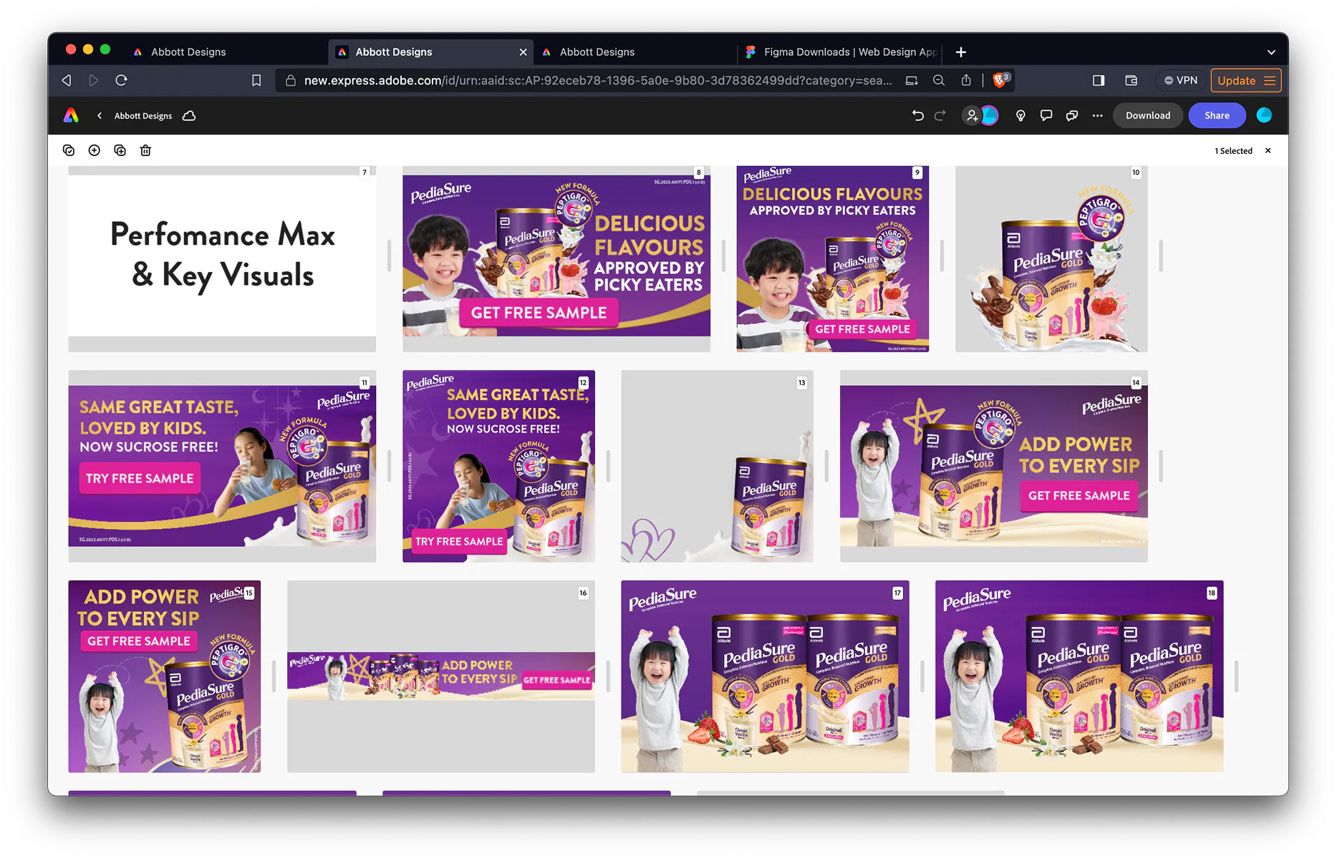Select page 17 two-can key visual
Viewport: 1337px width, 859px height.
pyautogui.click(x=765, y=676)
